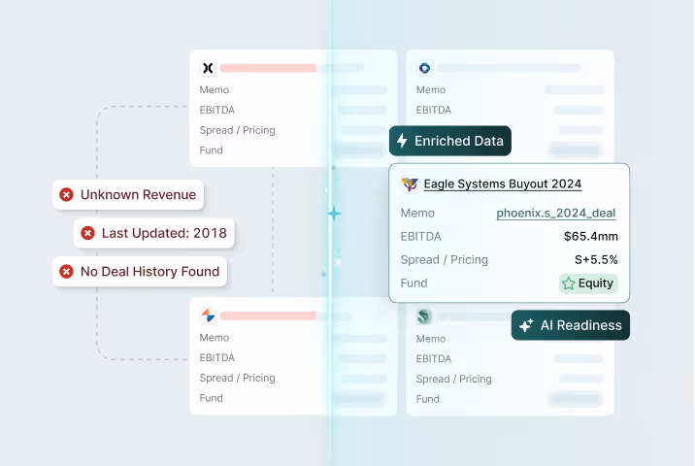695x466 pixels.
Task: Click the pink title bar on bottom-left card
Action: click(268, 316)
